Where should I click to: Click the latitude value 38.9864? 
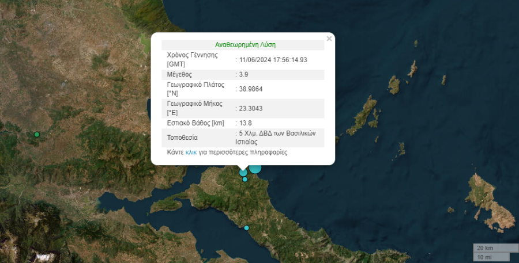tap(251, 89)
